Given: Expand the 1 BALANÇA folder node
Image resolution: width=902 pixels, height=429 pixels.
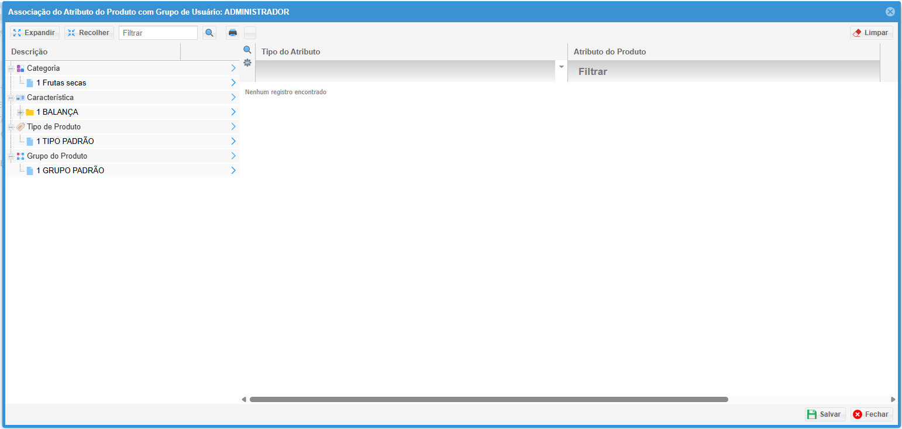Looking at the screenshot, I should click(20, 112).
